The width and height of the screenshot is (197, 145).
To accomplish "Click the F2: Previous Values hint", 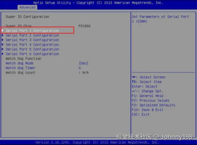I will pos(150,100).
